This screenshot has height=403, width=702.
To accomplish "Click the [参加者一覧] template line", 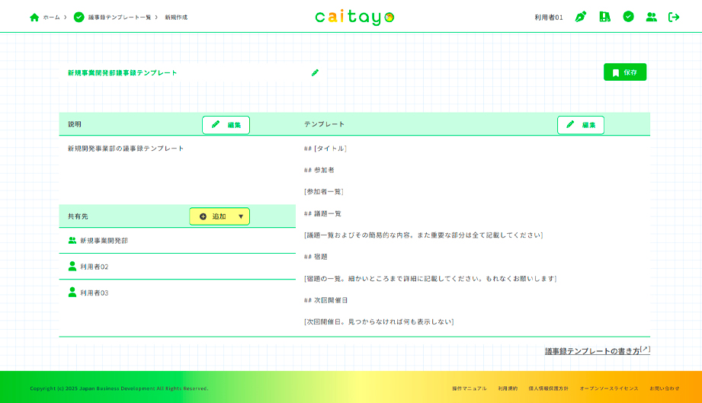I will [x=324, y=191].
